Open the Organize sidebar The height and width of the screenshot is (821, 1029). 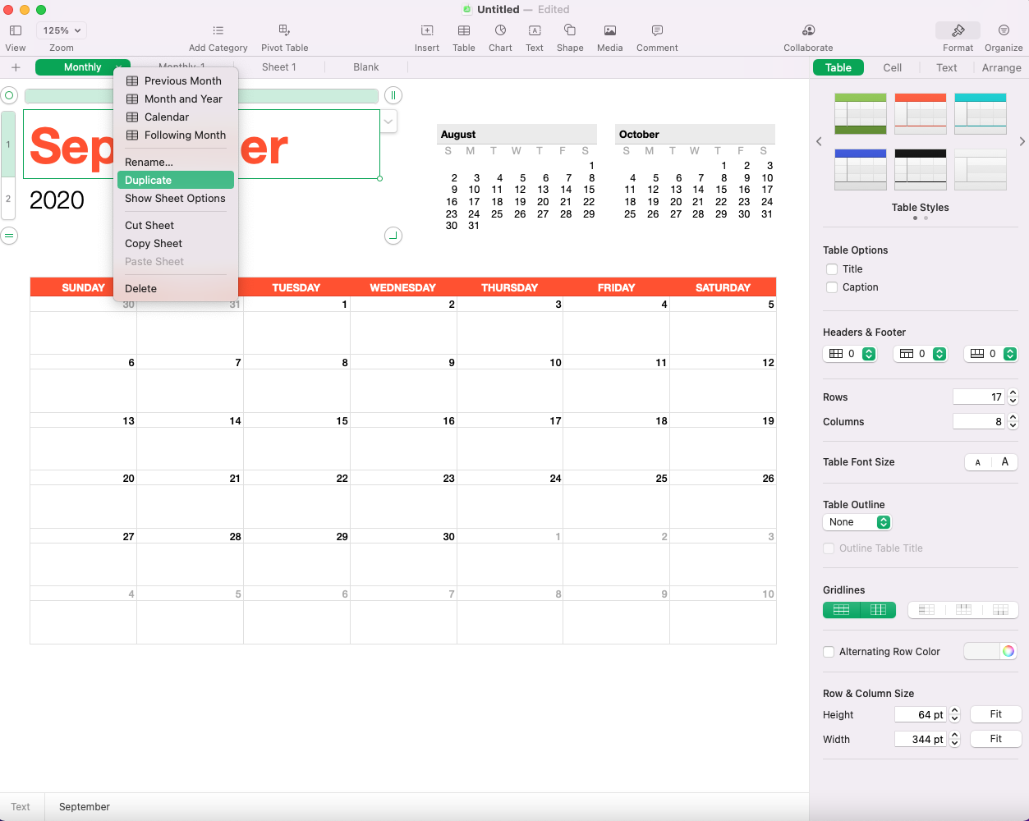1004,37
